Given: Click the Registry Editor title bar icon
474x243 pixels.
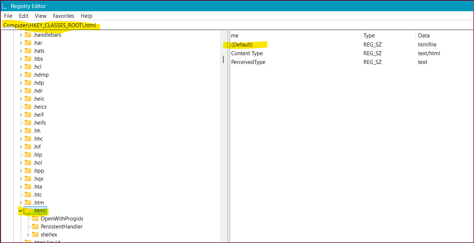Looking at the screenshot, I should pyautogui.click(x=5, y=6).
